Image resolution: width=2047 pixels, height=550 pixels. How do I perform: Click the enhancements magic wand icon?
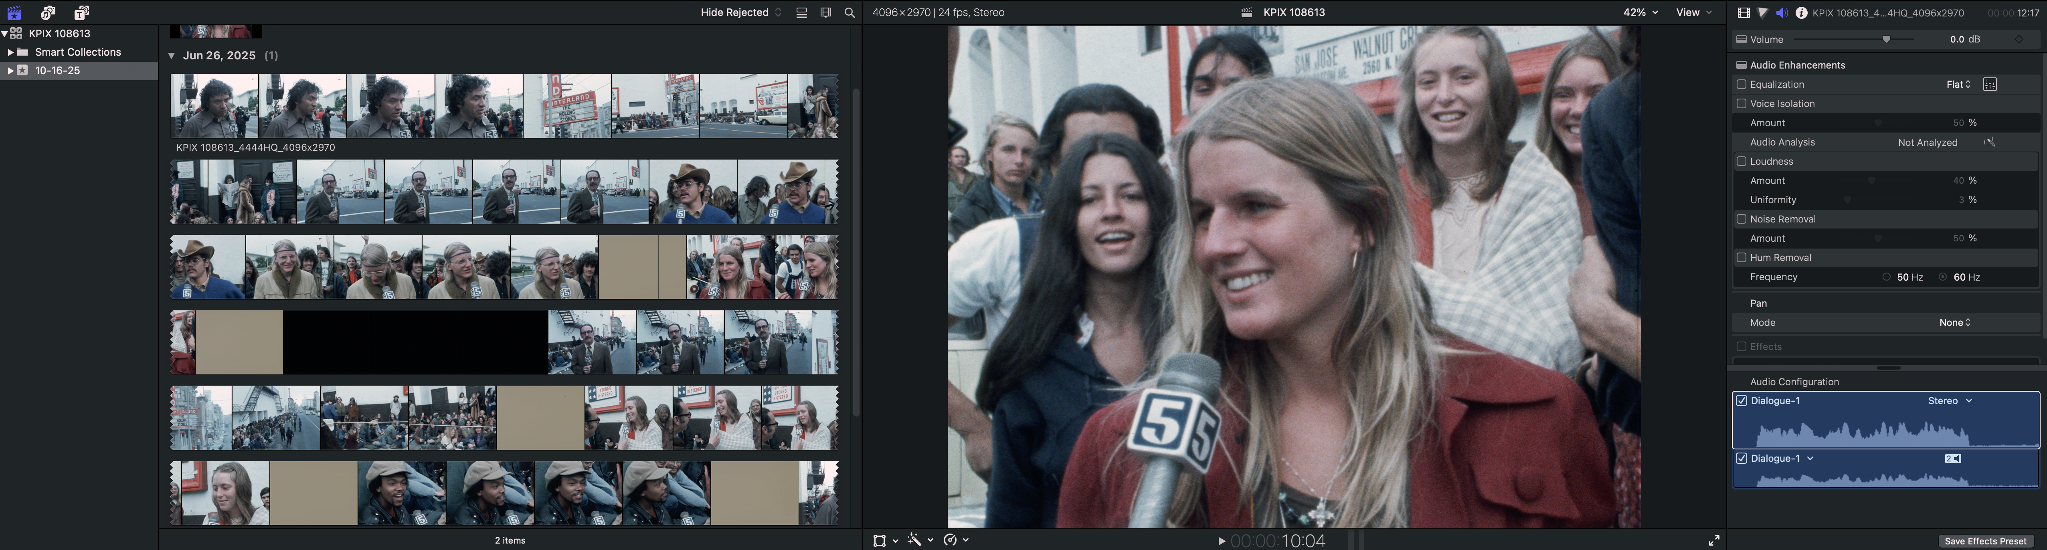coord(914,540)
